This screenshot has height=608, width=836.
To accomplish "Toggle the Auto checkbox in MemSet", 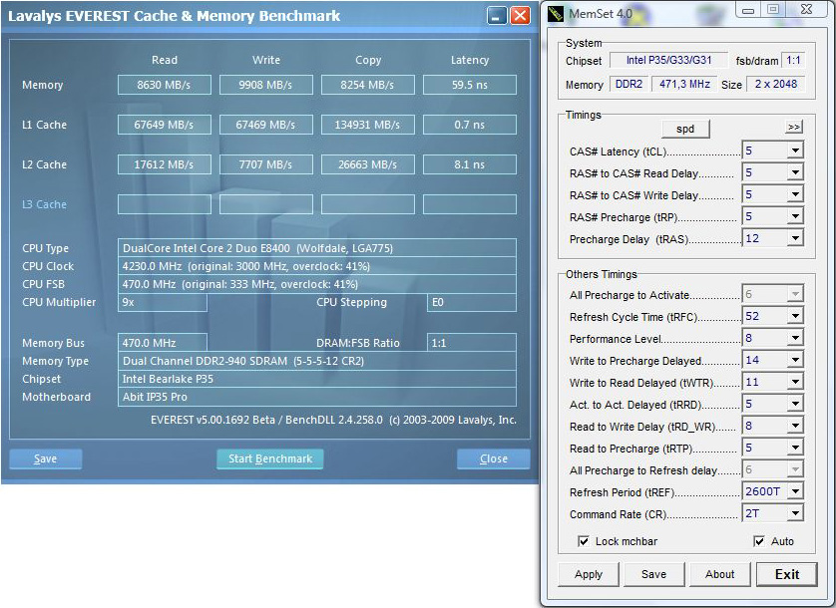I will pyautogui.click(x=759, y=541).
